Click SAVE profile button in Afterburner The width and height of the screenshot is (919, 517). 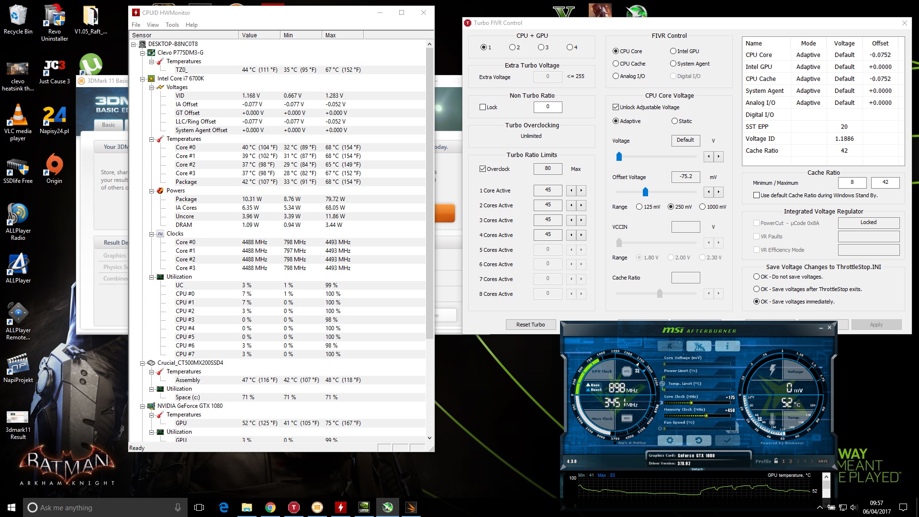click(823, 461)
